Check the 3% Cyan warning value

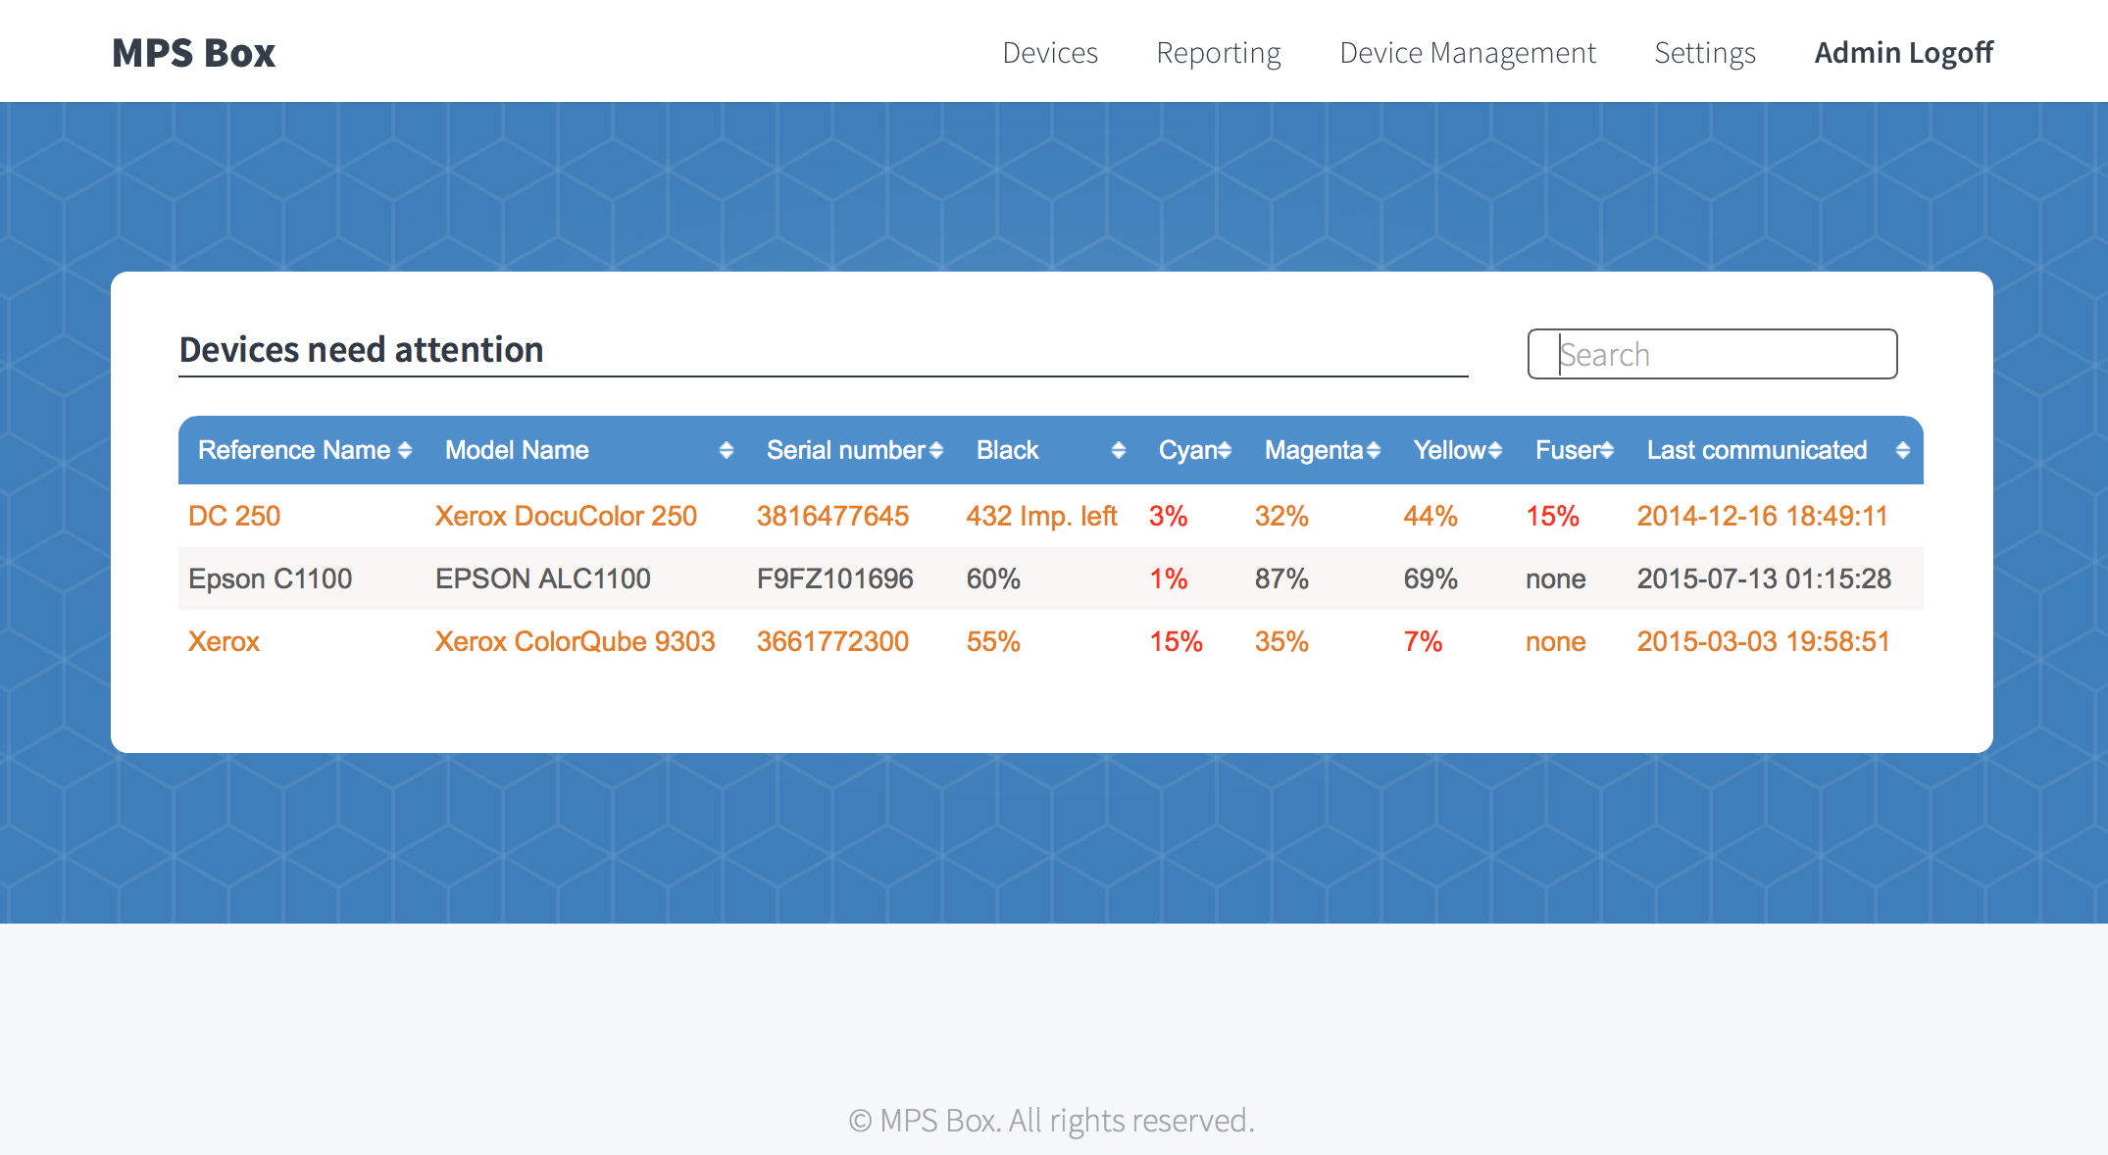(x=1169, y=516)
